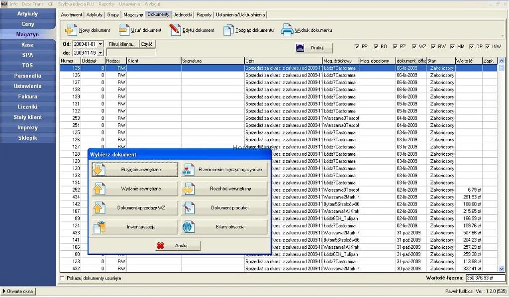Click the Usuń dokument icon
Viewport: 509px width, 297px height.
(124, 30)
